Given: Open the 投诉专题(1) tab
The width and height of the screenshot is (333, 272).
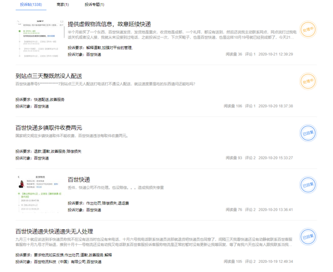Looking at the screenshot, I should pos(94,5).
